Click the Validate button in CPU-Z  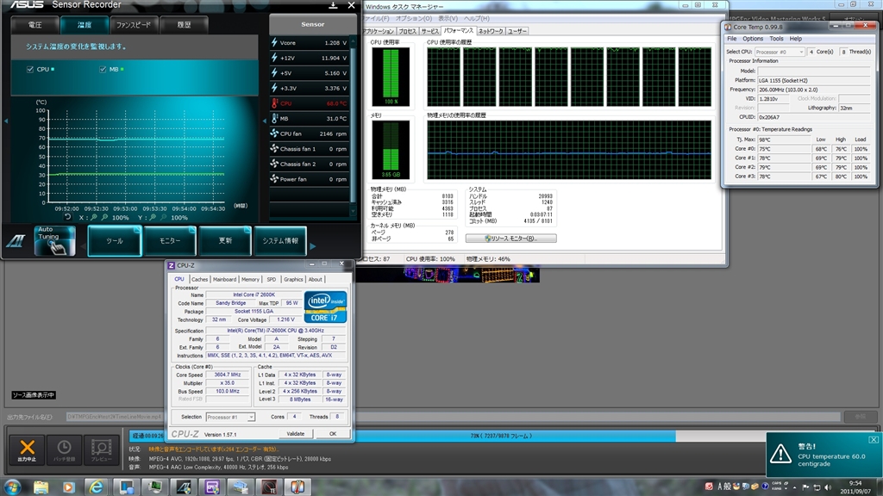click(x=295, y=433)
